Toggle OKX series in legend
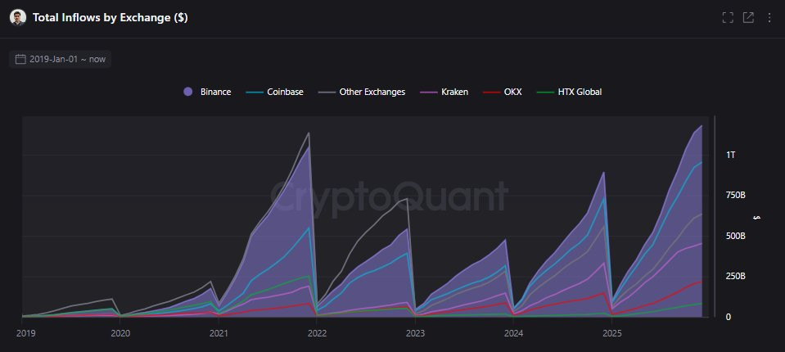The image size is (785, 352). coord(502,92)
